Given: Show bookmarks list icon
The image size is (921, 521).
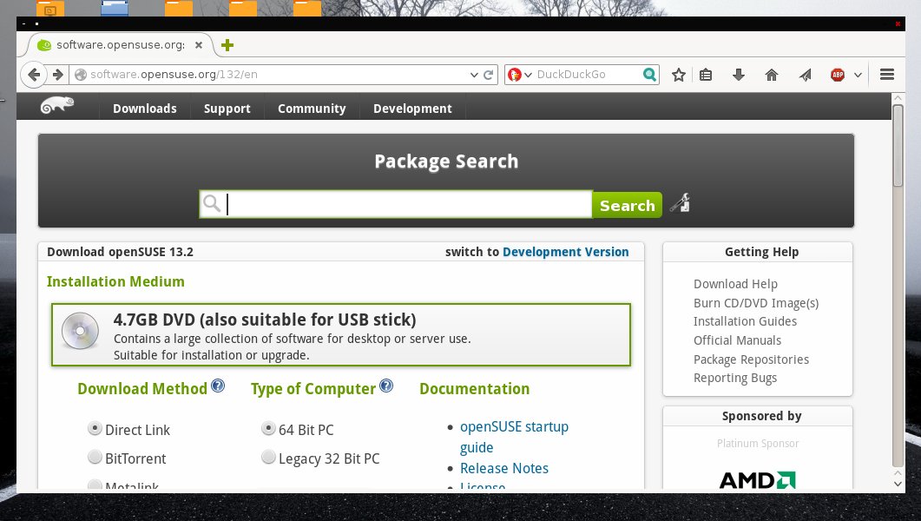Looking at the screenshot, I should point(706,75).
